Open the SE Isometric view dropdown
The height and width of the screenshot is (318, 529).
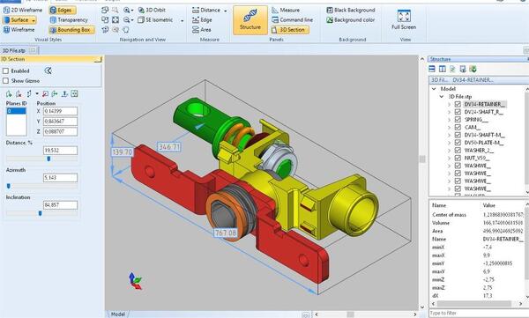click(x=183, y=20)
